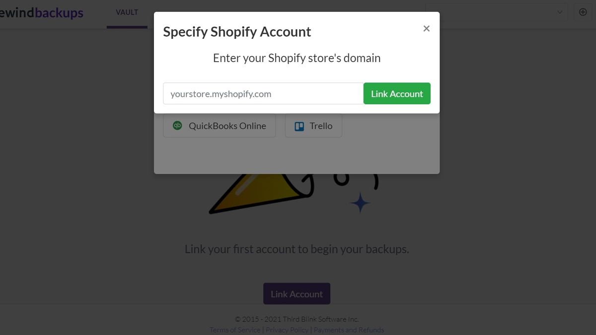Image resolution: width=596 pixels, height=335 pixels.
Task: Expand the header dropdown chevron arrow
Action: (560, 12)
